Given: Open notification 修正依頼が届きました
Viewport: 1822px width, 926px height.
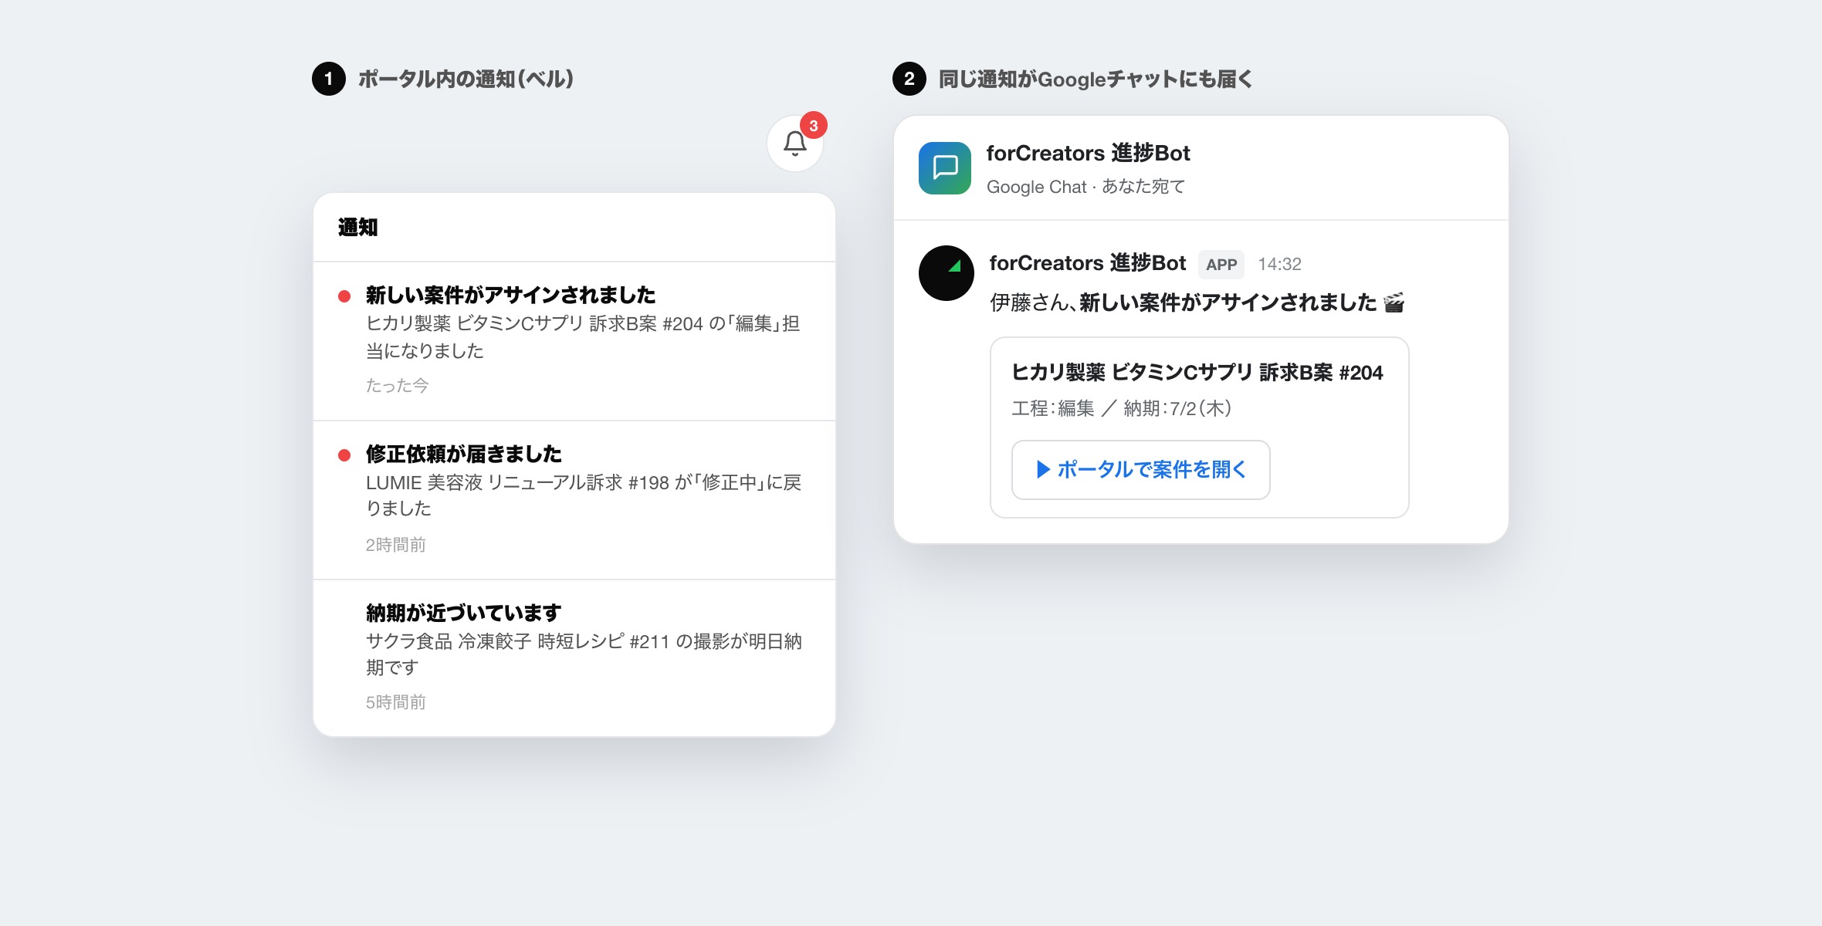Looking at the screenshot, I should [x=574, y=500].
